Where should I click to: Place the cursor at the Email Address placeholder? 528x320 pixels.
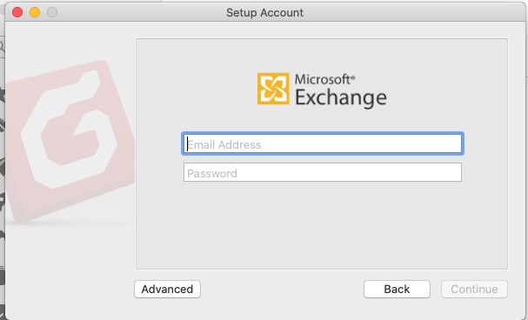tap(224, 144)
